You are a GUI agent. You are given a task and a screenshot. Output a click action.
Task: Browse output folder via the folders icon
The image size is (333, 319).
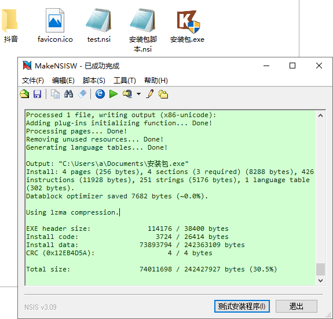point(163,94)
